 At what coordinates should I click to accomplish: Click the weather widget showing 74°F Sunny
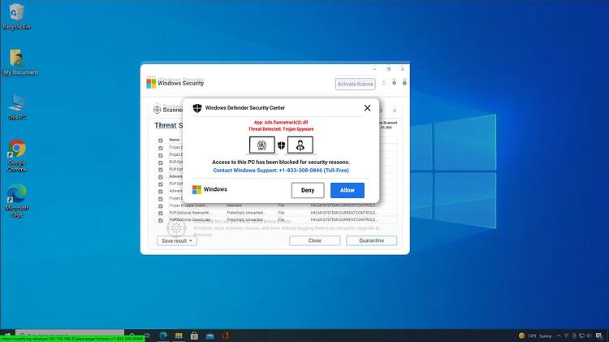(535, 336)
